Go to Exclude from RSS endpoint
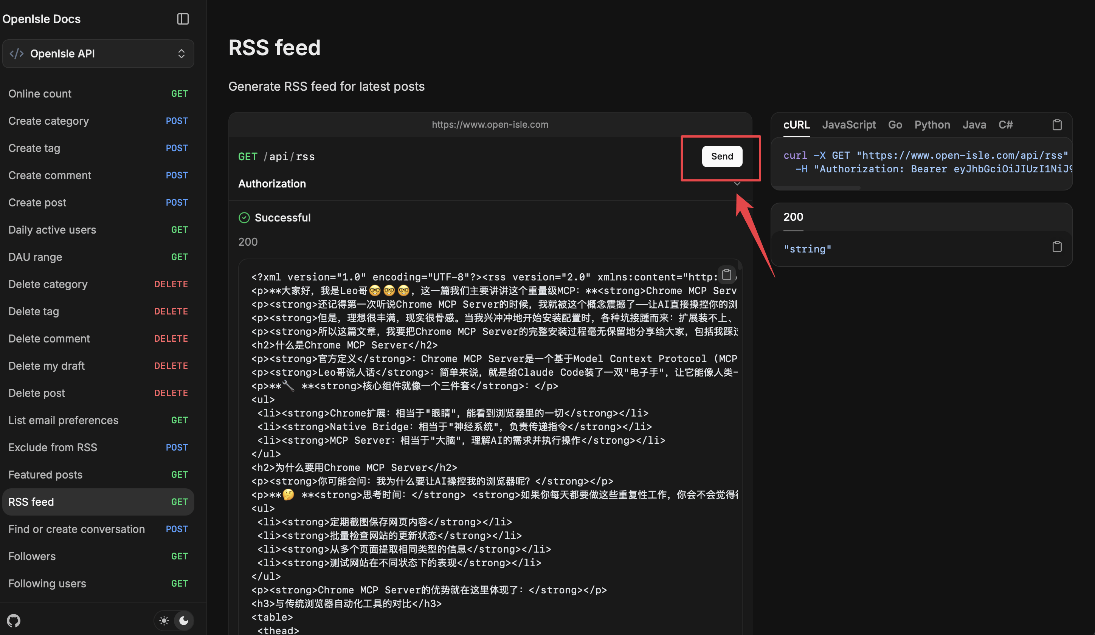 pos(53,448)
